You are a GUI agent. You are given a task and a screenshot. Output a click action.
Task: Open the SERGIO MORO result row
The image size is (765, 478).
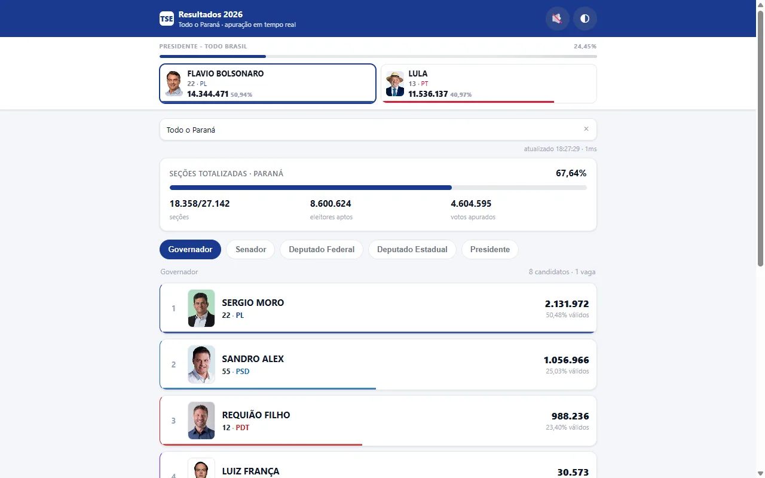pyautogui.click(x=378, y=308)
